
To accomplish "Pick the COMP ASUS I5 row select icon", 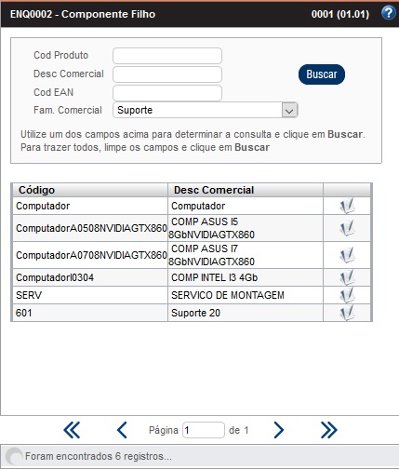I will click(347, 228).
